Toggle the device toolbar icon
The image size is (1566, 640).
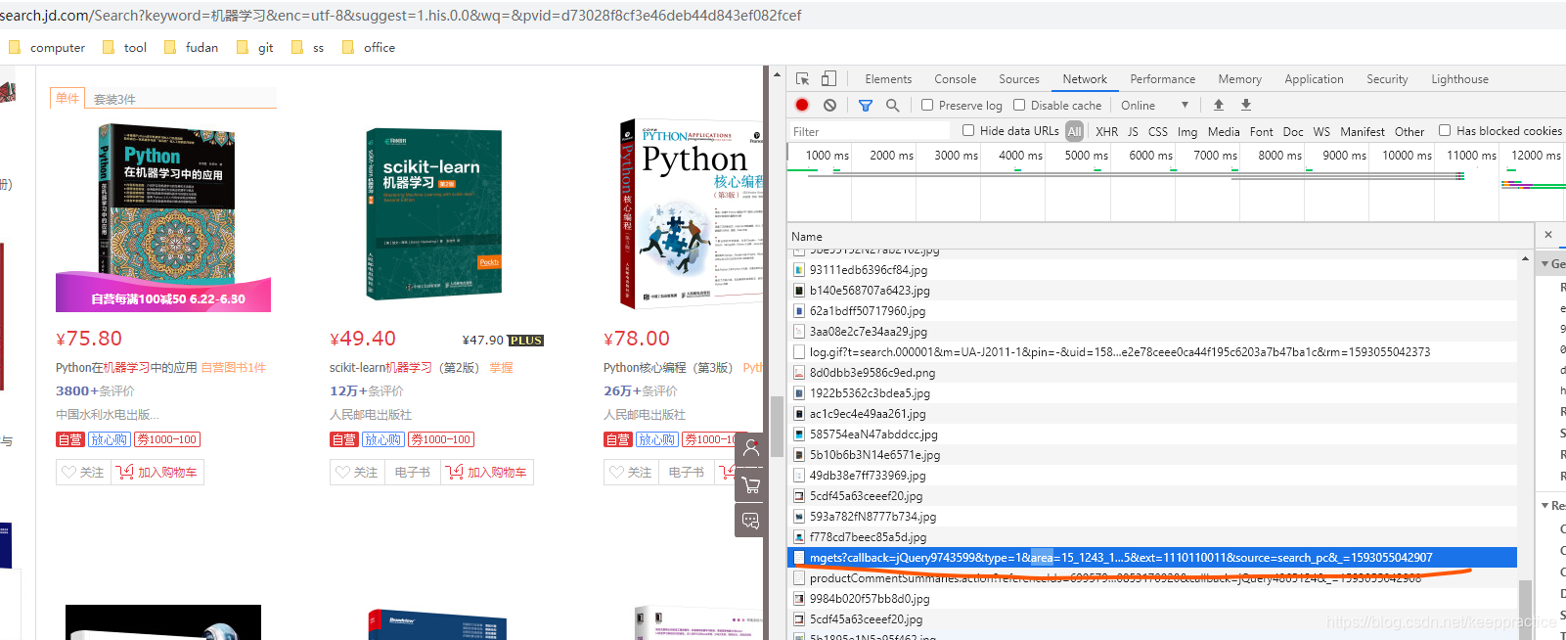tap(828, 79)
